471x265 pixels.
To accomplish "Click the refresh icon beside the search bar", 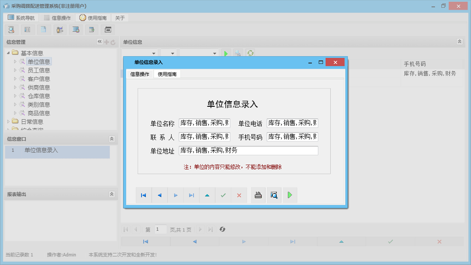I will (x=250, y=53).
